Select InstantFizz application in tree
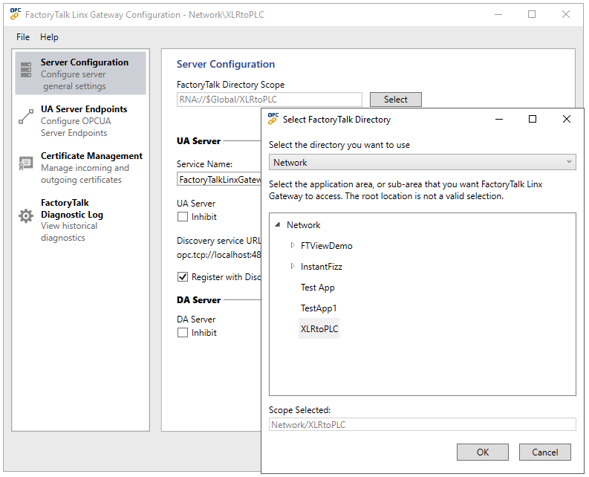The image size is (589, 477). [322, 267]
